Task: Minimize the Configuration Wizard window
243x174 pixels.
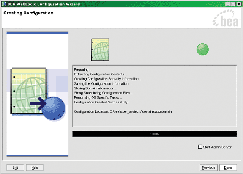Action: 227,3
